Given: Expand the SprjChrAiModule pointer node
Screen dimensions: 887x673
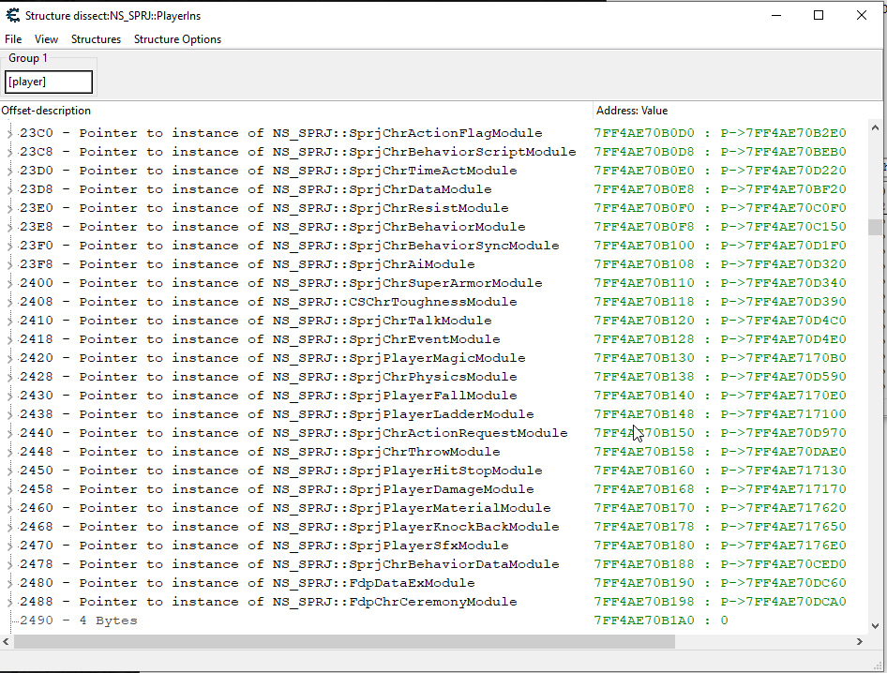Looking at the screenshot, I should point(10,264).
